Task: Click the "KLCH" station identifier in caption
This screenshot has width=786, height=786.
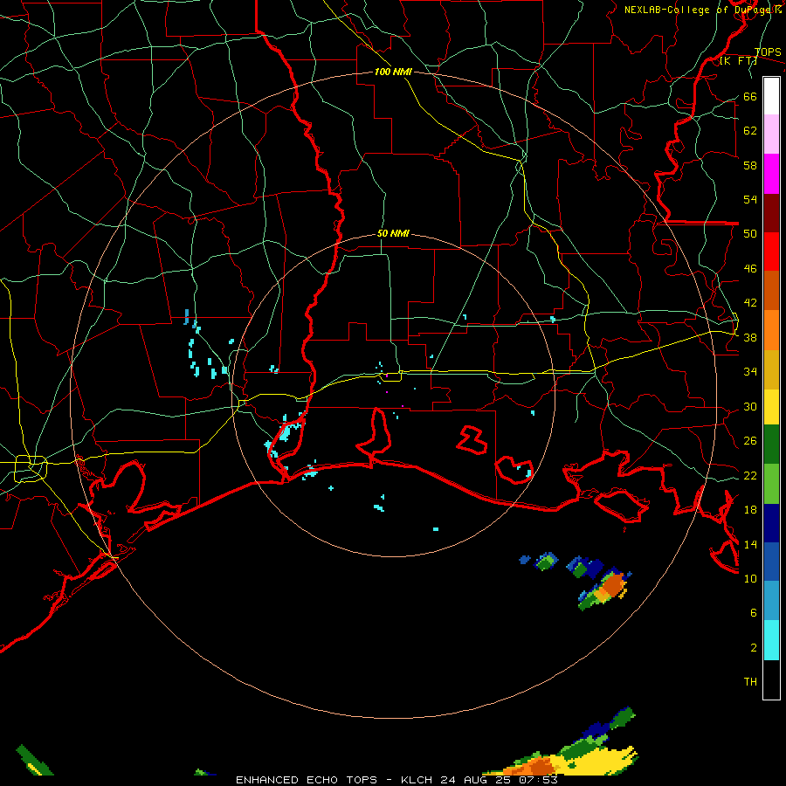Action: (x=417, y=780)
